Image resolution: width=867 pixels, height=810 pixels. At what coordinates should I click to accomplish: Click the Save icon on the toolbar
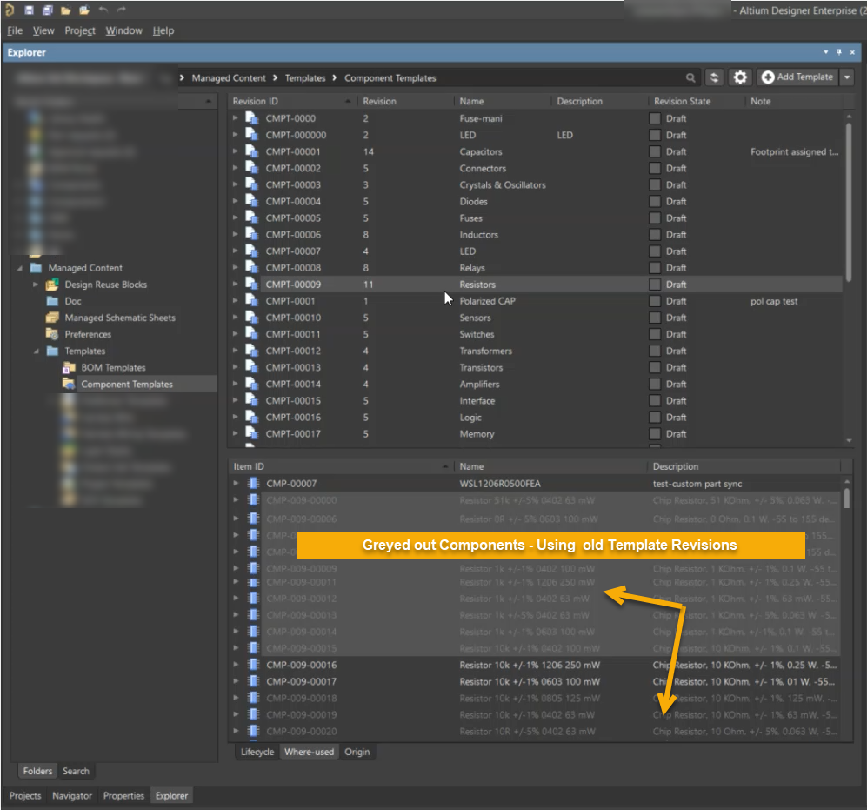coord(30,10)
